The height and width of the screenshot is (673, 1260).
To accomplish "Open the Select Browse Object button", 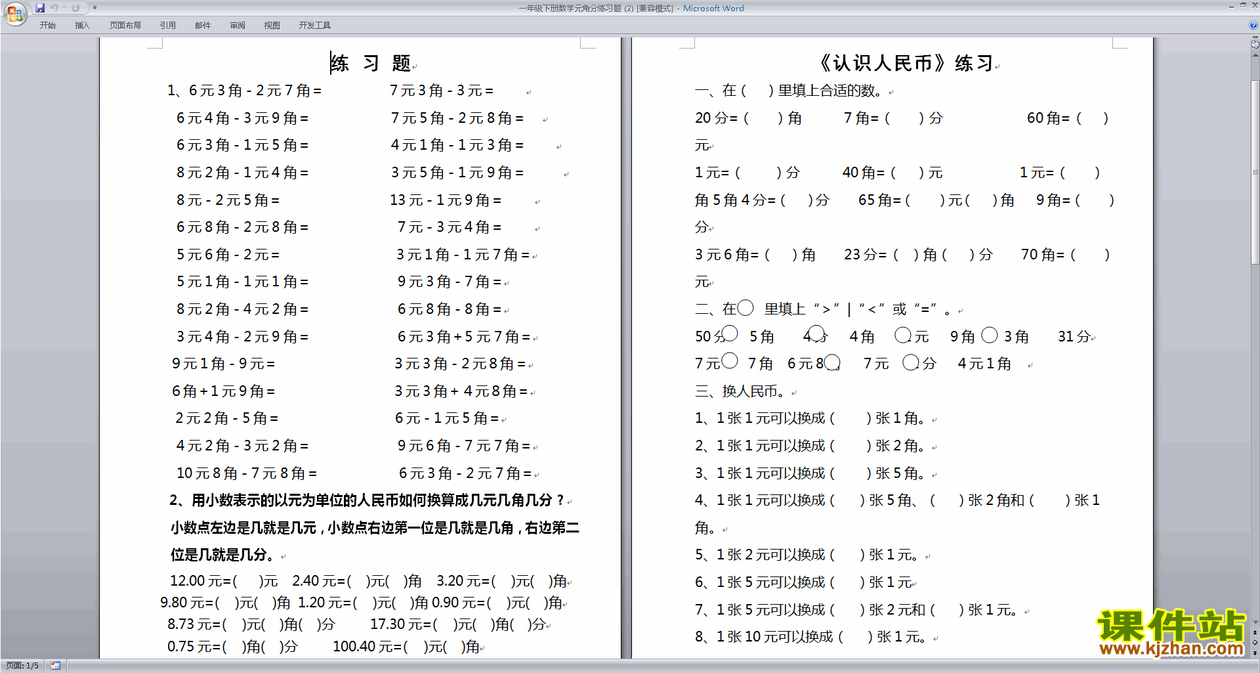I will (x=1255, y=642).
